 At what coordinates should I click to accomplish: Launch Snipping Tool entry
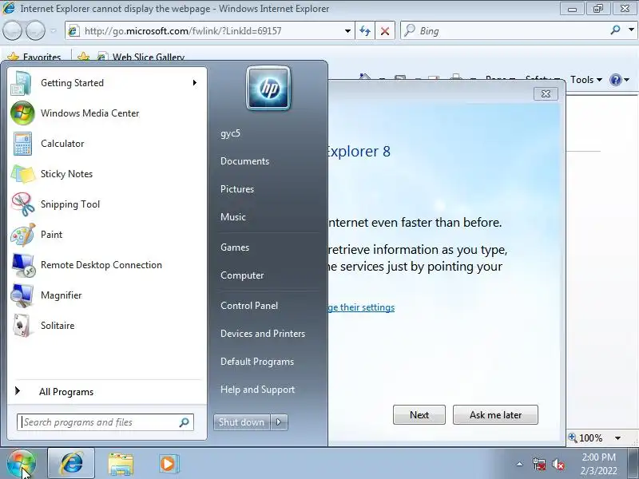[x=106, y=204]
